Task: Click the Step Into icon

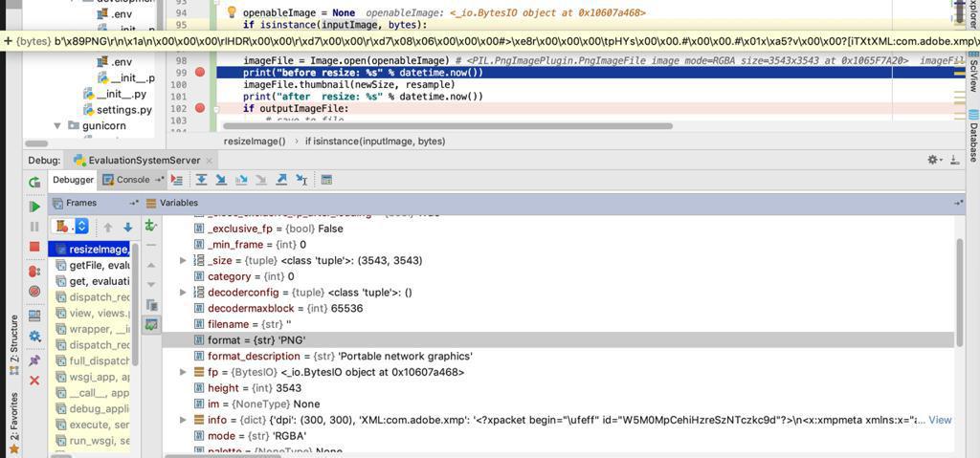Action: click(221, 180)
